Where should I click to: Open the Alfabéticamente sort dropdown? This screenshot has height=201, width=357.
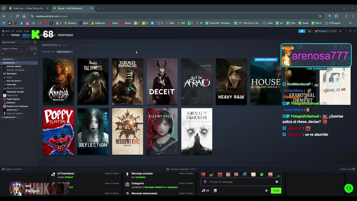pos(64,52)
